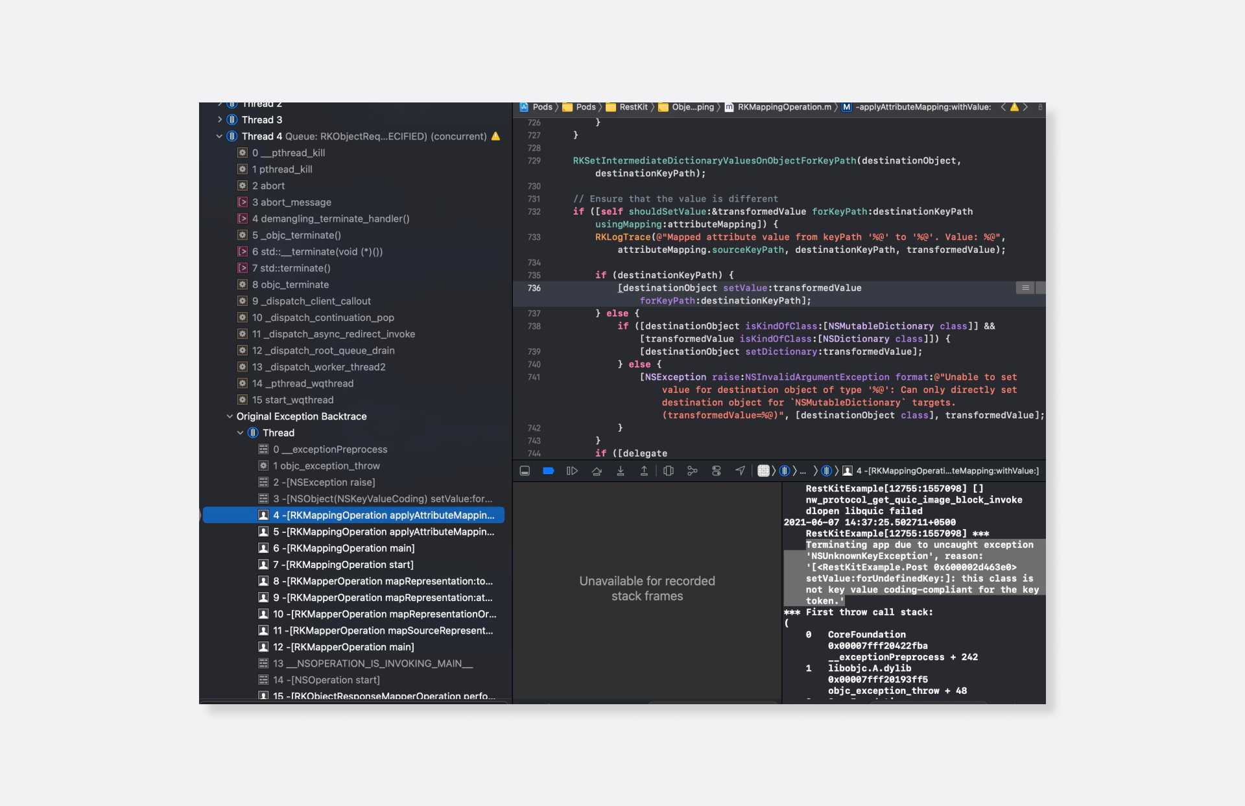Viewport: 1245px width, 806px height.
Task: Toggle breakpoints activation in debug bar
Action: (x=548, y=471)
